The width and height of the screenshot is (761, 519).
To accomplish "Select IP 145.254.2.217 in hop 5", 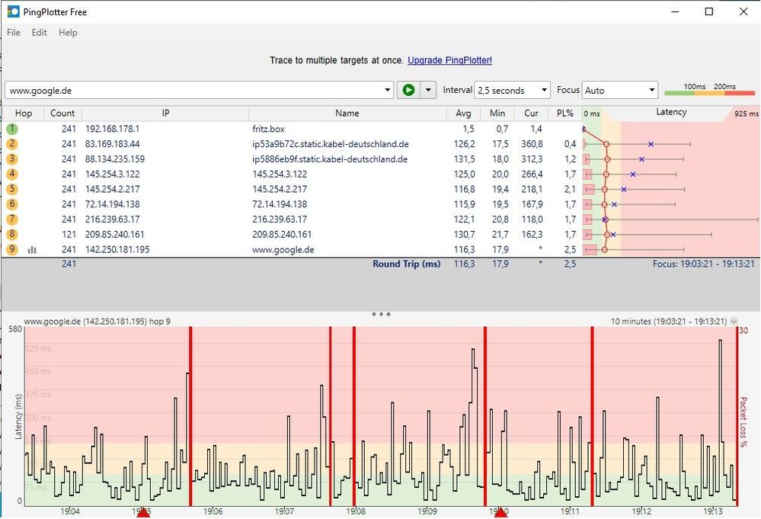I will pos(113,189).
